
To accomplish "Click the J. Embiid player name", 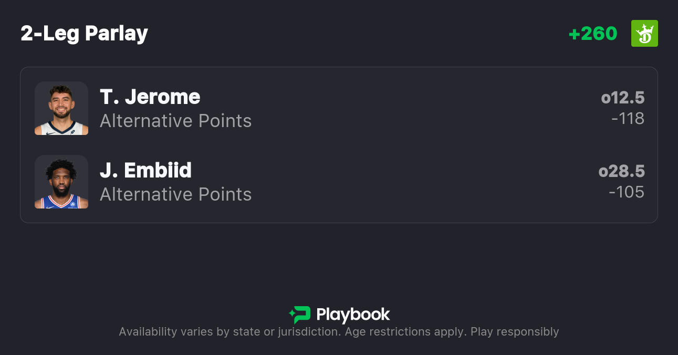I will (x=145, y=171).
